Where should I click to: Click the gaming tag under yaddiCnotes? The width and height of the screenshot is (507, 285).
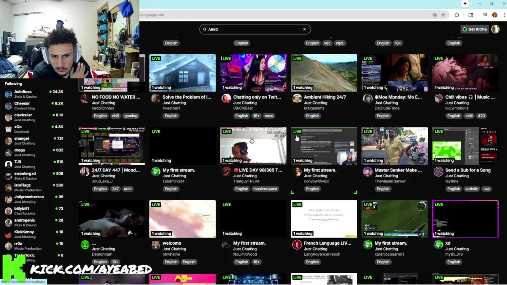tap(131, 116)
